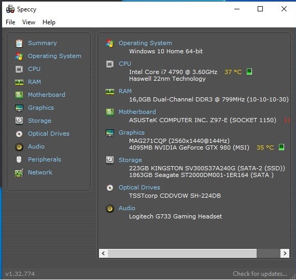Open the File menu
Viewport: 296px width, 280px height.
point(10,22)
